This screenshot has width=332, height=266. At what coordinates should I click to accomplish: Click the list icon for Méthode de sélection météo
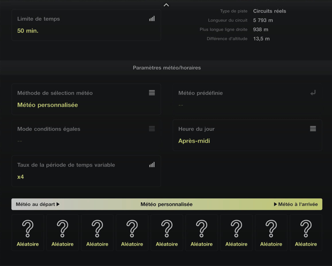tap(152, 93)
